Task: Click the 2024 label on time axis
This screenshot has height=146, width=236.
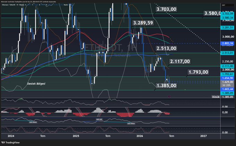Action: pyautogui.click(x=11, y=136)
